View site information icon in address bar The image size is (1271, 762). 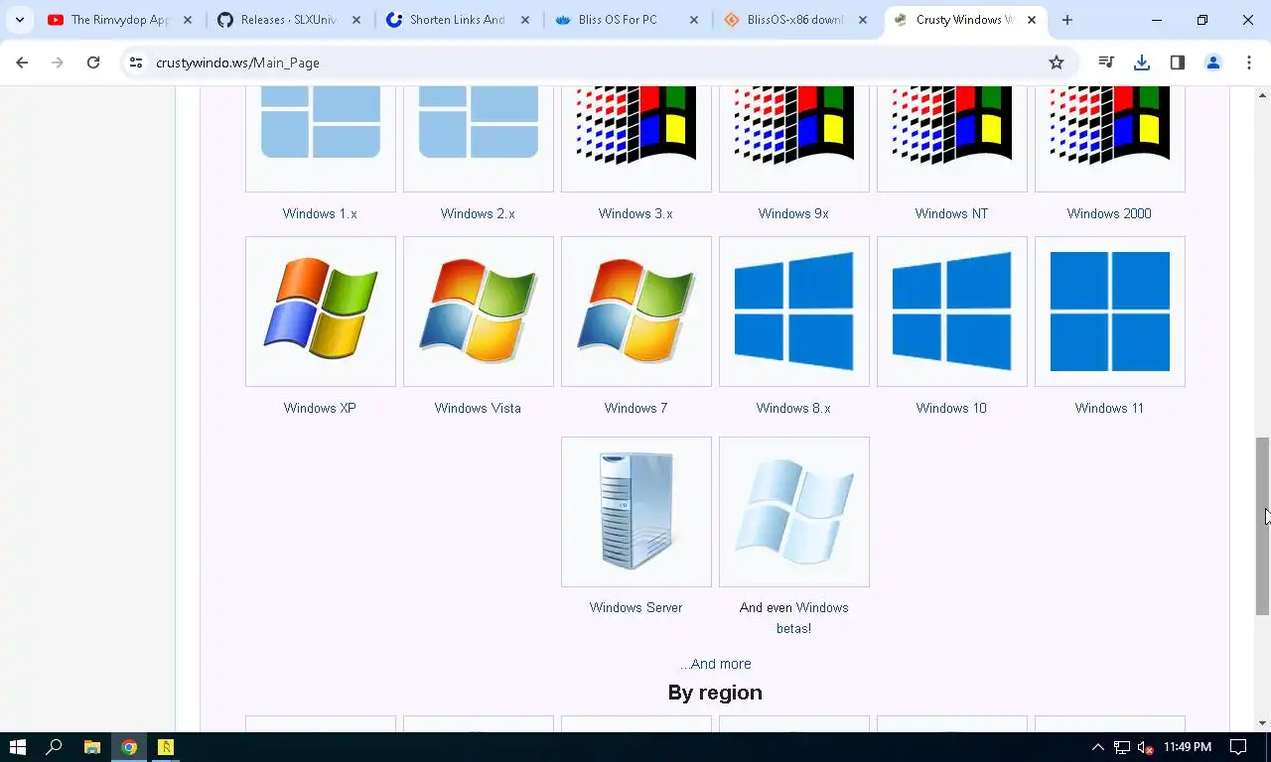pyautogui.click(x=137, y=63)
